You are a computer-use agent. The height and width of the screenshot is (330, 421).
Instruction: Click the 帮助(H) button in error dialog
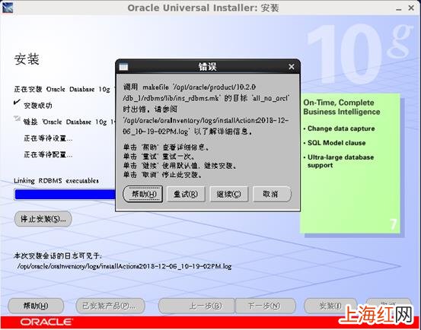[x=143, y=194]
